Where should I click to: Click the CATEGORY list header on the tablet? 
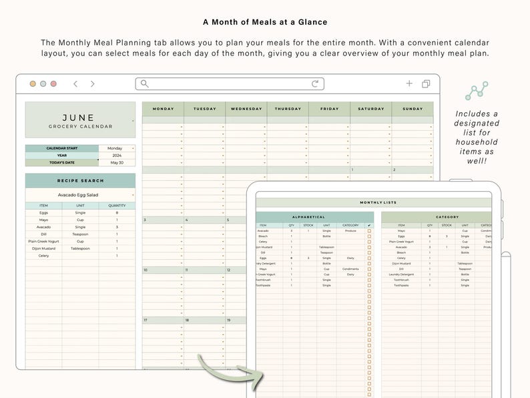pyautogui.click(x=437, y=217)
